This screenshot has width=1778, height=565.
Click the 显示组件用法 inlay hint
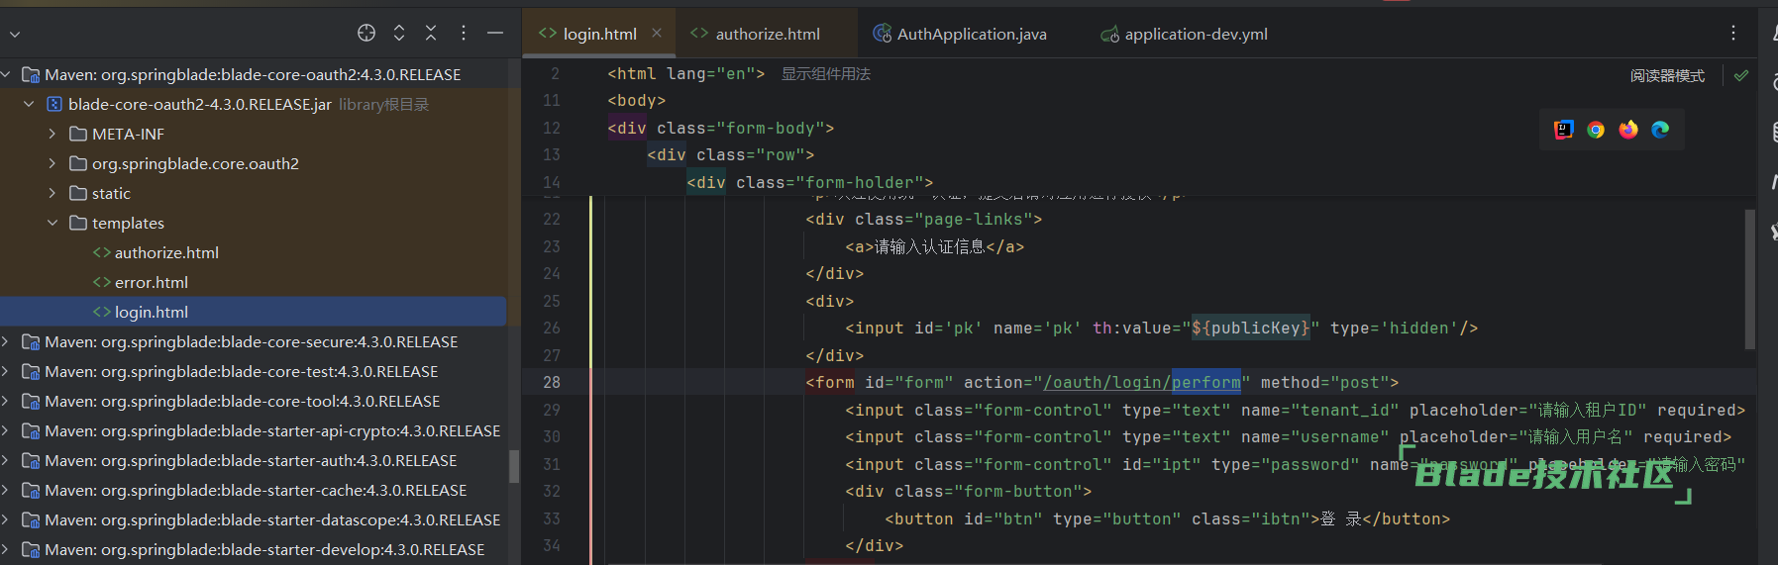pos(826,74)
